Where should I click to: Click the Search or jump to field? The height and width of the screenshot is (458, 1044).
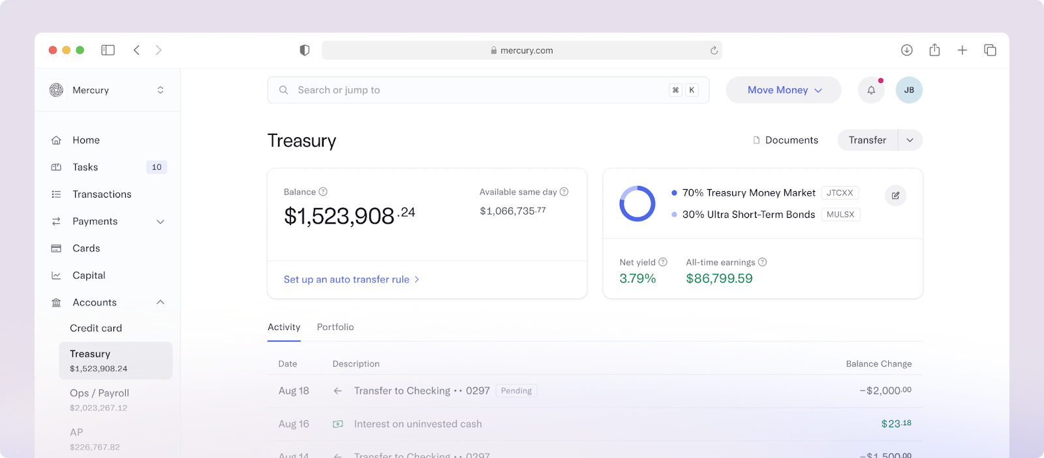(x=488, y=90)
